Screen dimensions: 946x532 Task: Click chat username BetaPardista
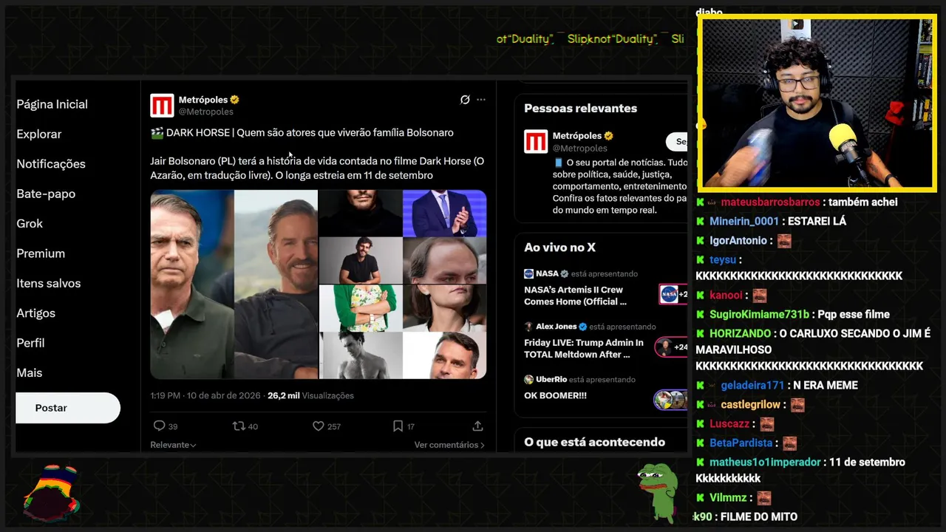click(x=741, y=443)
